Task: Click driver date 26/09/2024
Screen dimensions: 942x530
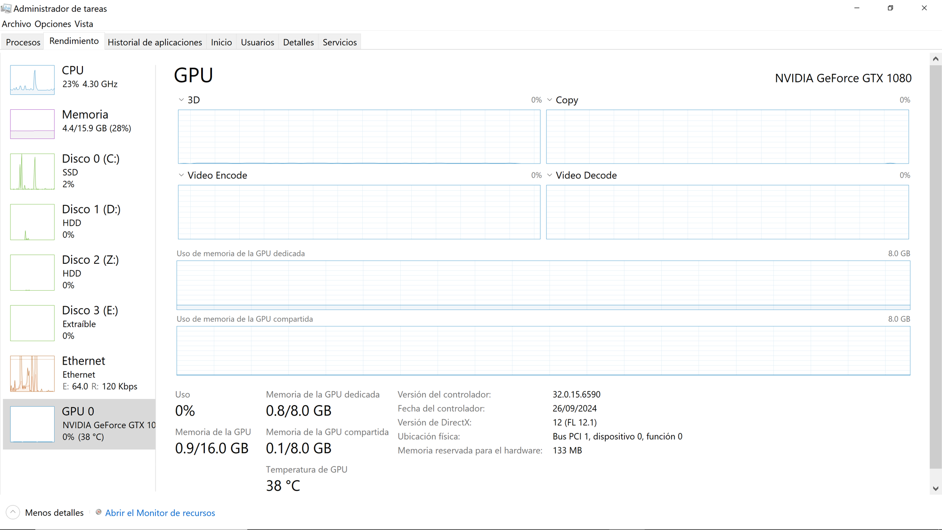Action: (x=575, y=408)
